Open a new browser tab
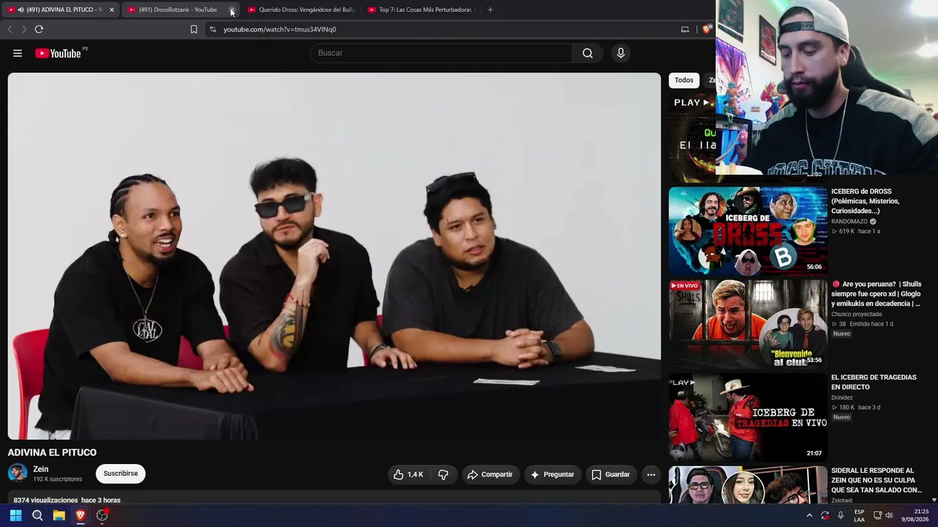The width and height of the screenshot is (938, 527). pos(490,10)
